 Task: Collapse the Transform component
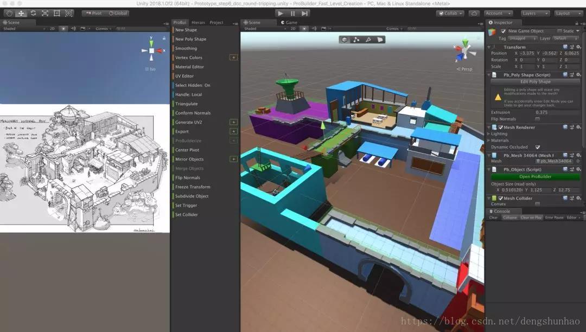coord(489,47)
